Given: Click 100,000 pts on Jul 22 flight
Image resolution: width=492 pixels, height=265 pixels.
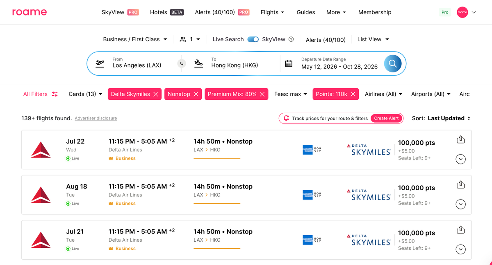Looking at the screenshot, I should click(x=417, y=143).
